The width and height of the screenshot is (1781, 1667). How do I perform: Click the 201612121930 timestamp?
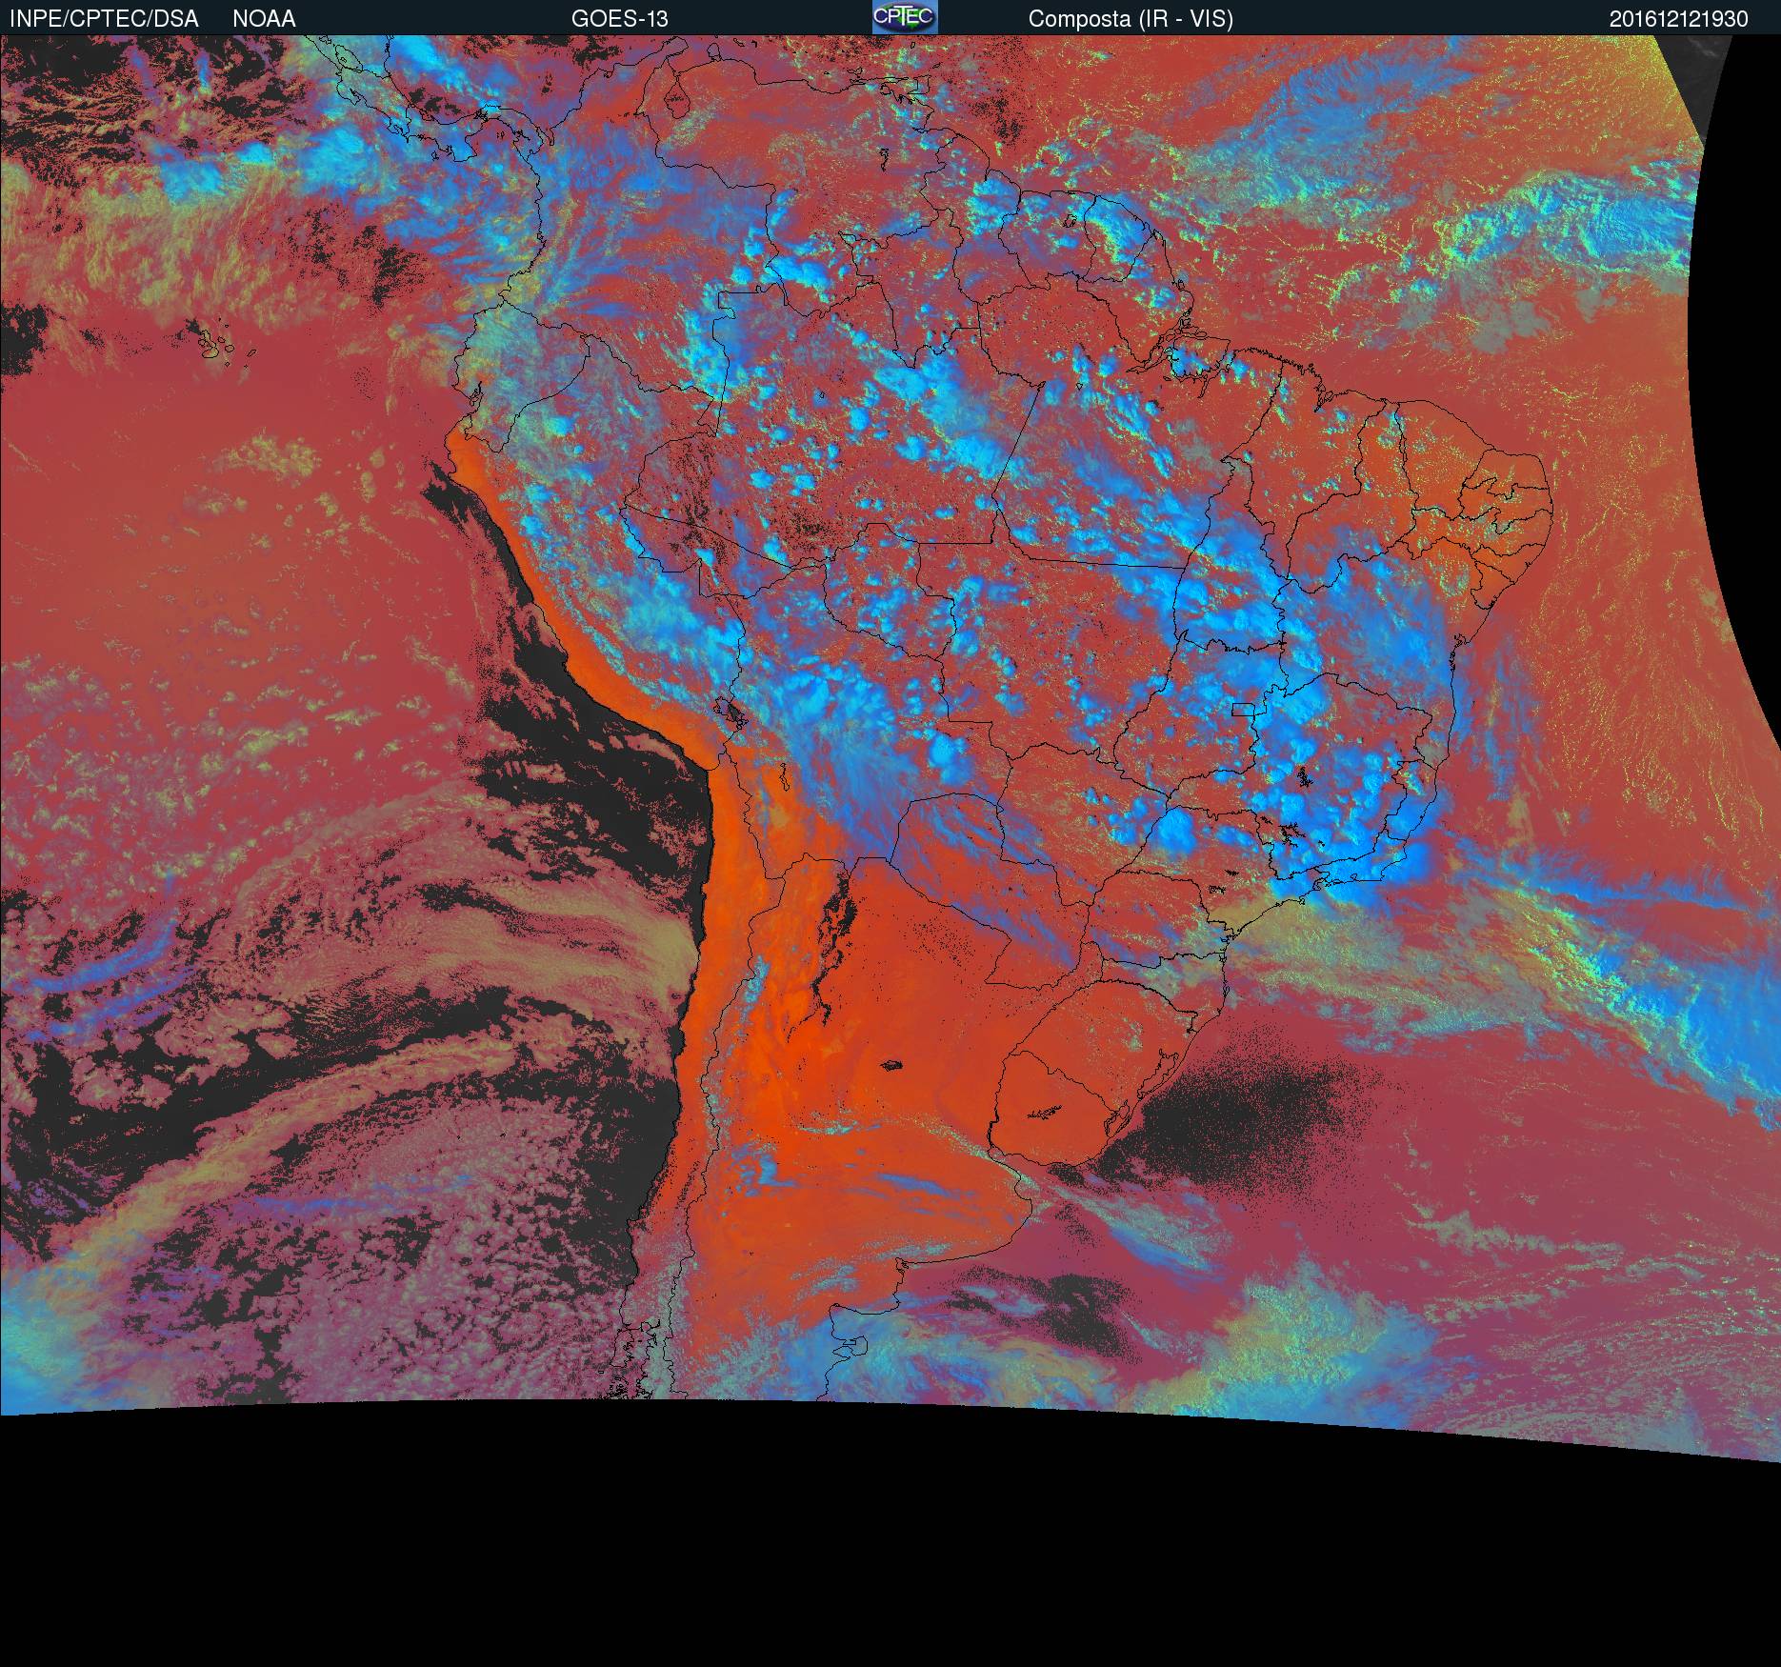(1679, 19)
